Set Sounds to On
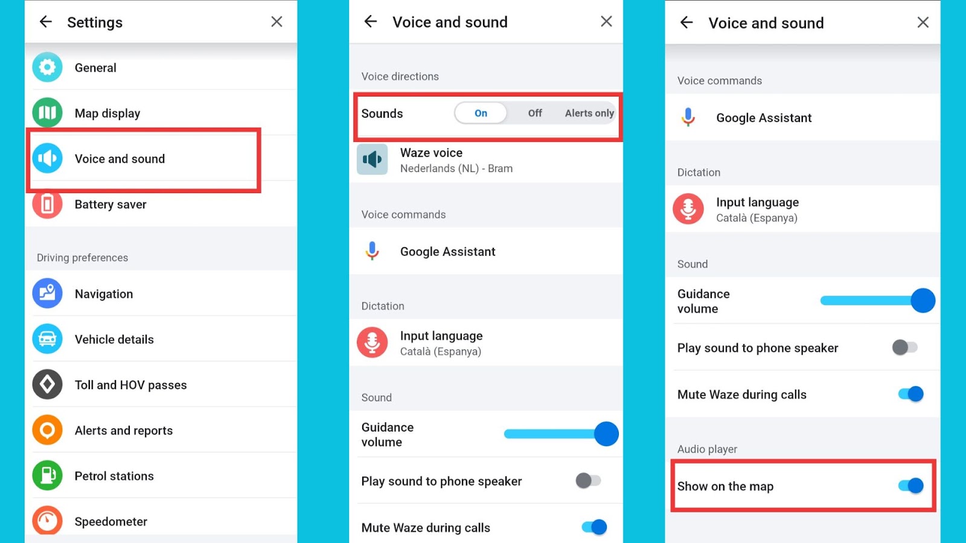 tap(481, 113)
